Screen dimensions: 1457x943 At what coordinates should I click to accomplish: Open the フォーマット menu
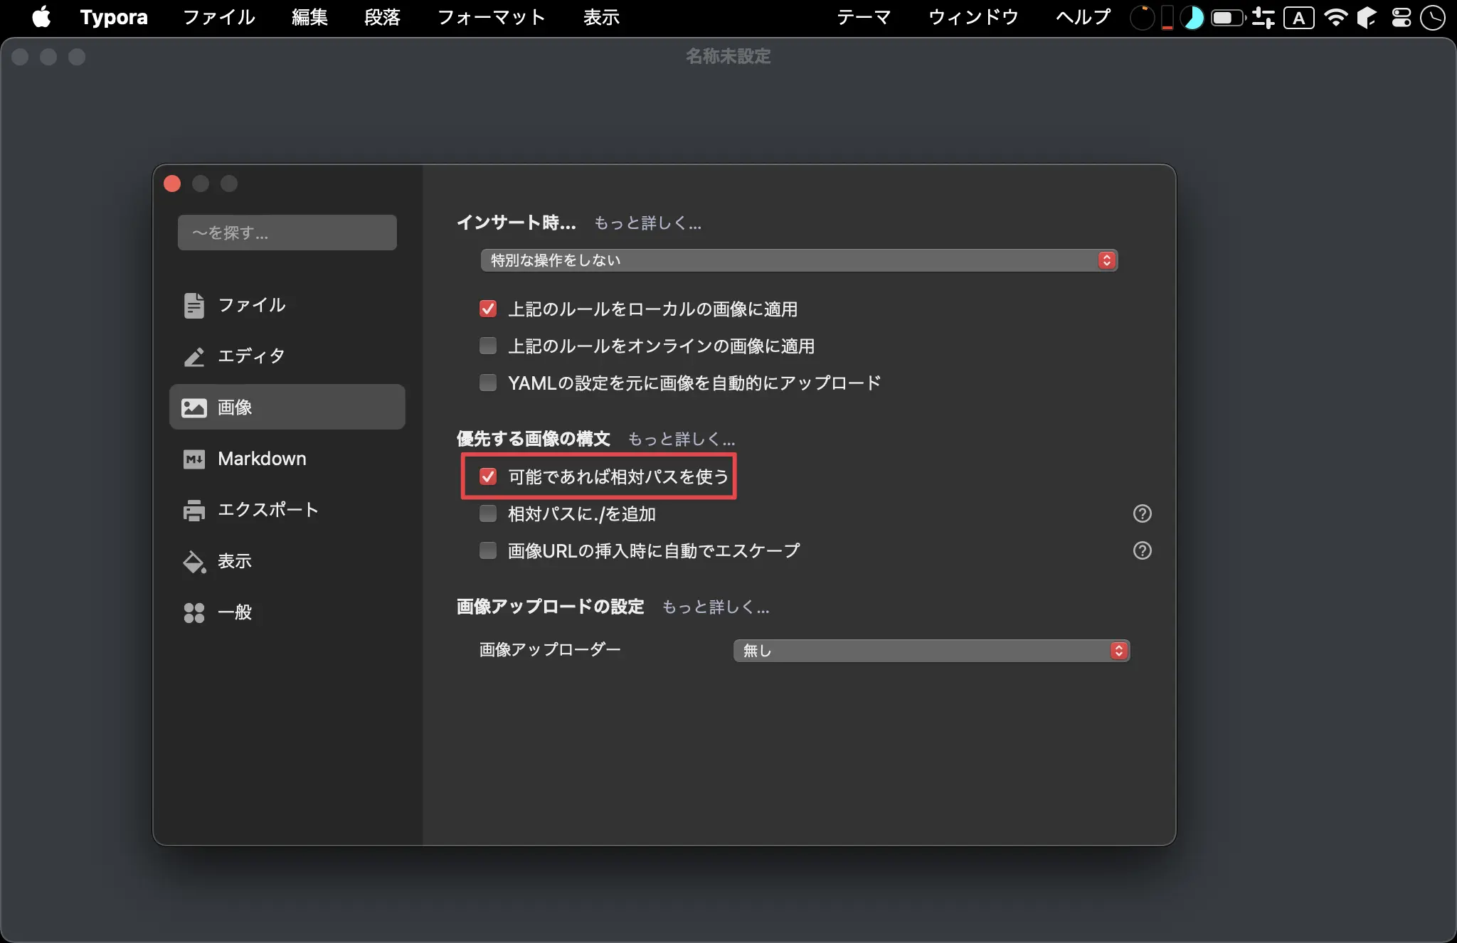click(x=491, y=17)
